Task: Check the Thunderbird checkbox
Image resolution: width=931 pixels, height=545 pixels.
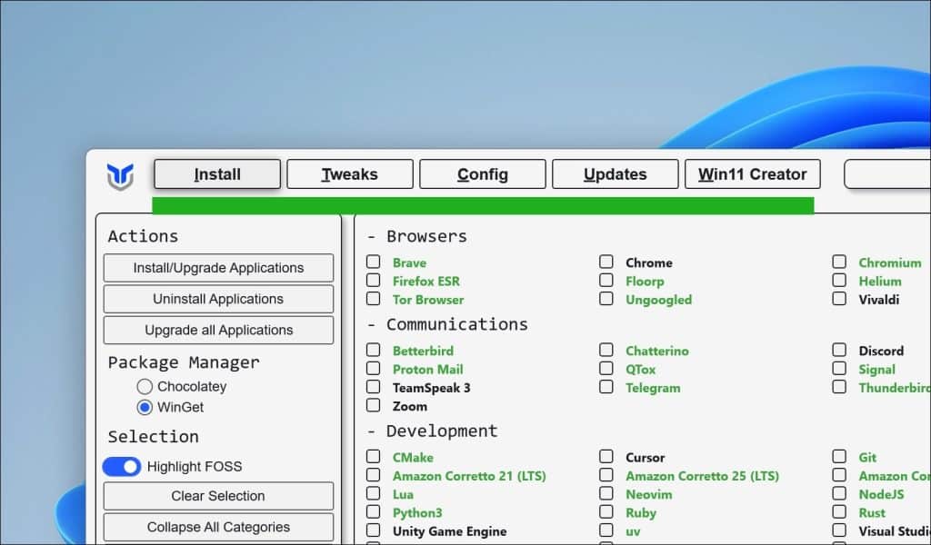Action: click(x=839, y=387)
